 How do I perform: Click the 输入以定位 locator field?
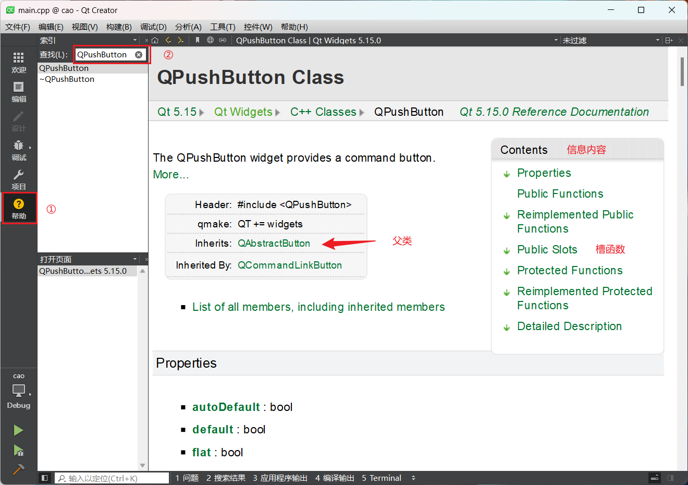click(112, 478)
